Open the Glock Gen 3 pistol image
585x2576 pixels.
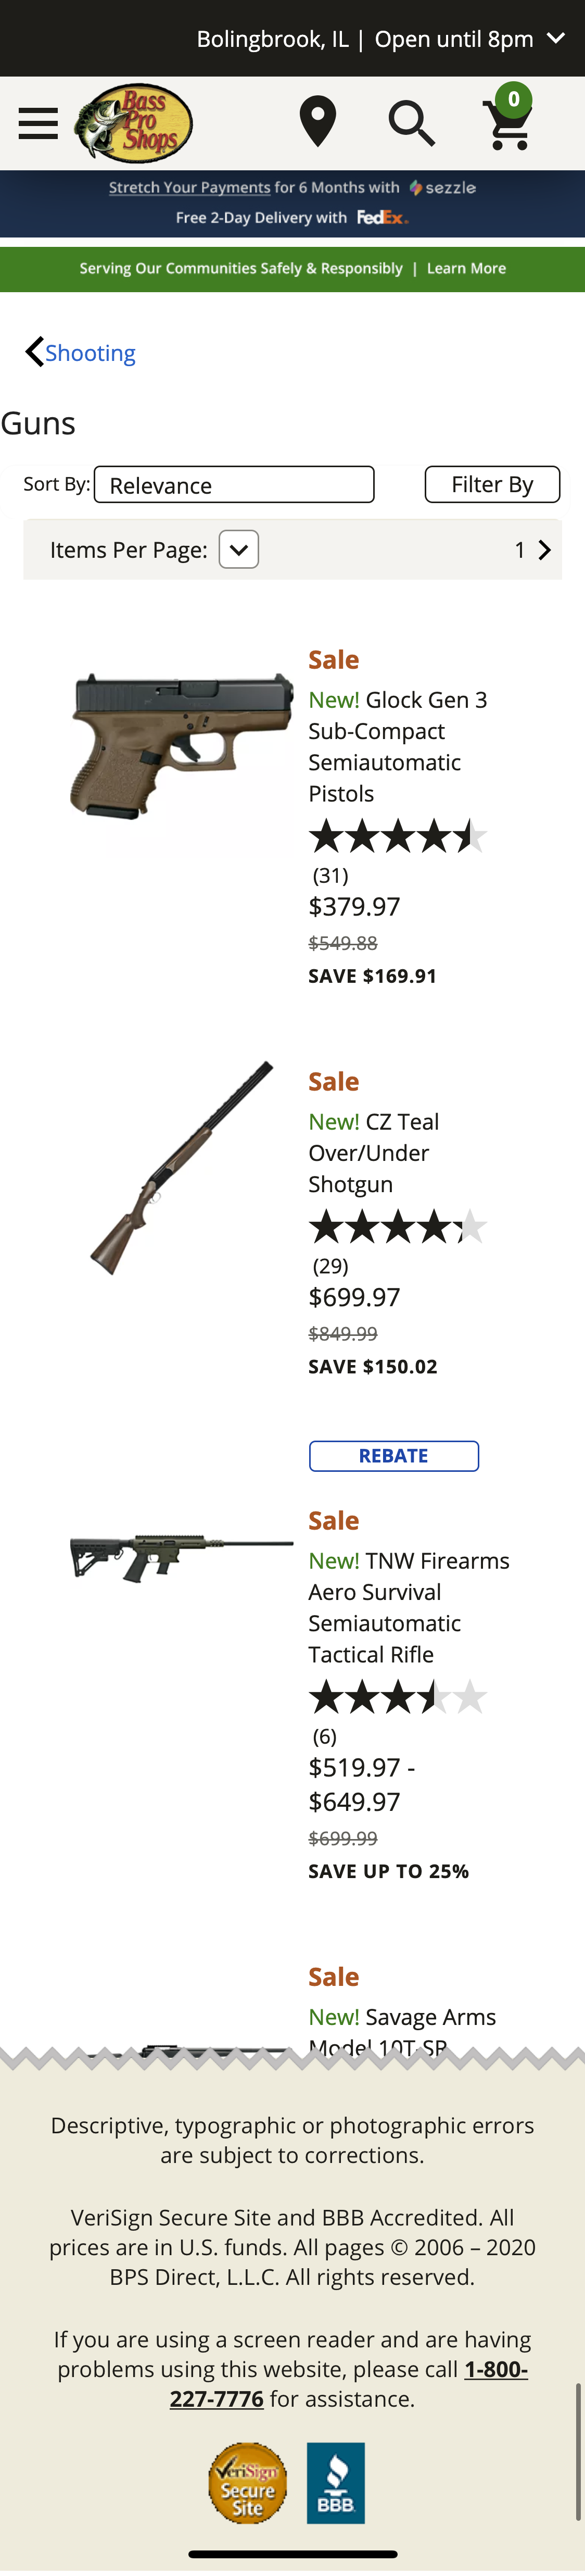(181, 745)
